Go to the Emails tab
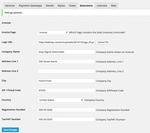Screen dimensions: 150x133 pos(50,5)
